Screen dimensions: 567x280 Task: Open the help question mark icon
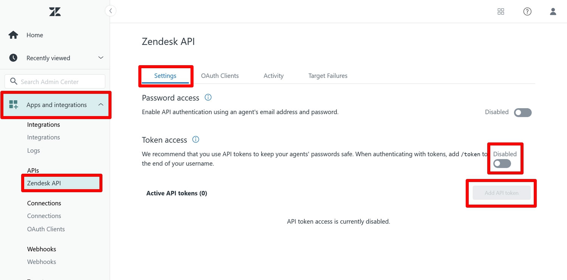527,12
